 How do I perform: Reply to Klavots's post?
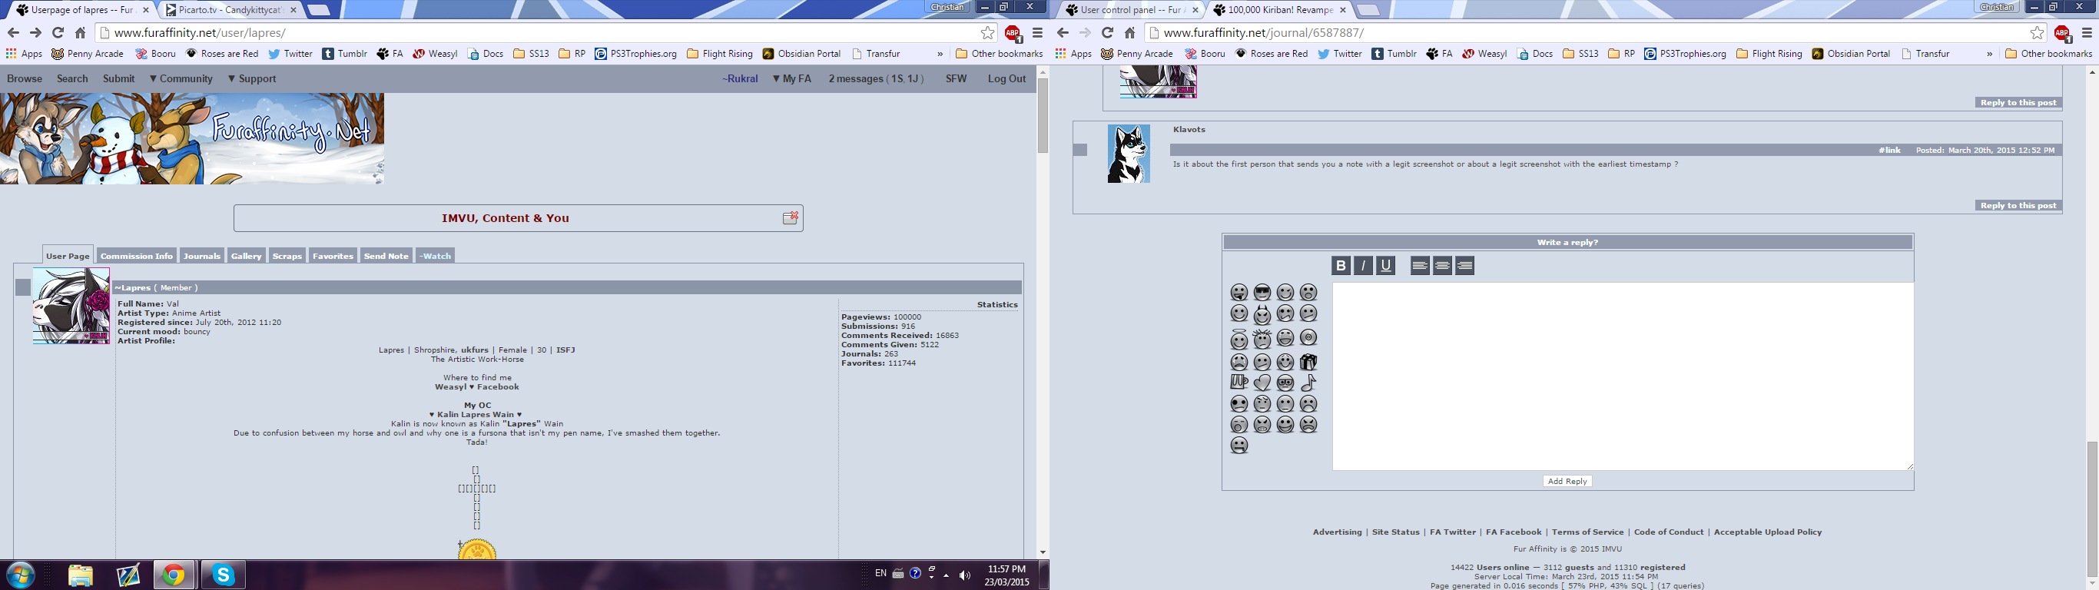[x=2018, y=205]
